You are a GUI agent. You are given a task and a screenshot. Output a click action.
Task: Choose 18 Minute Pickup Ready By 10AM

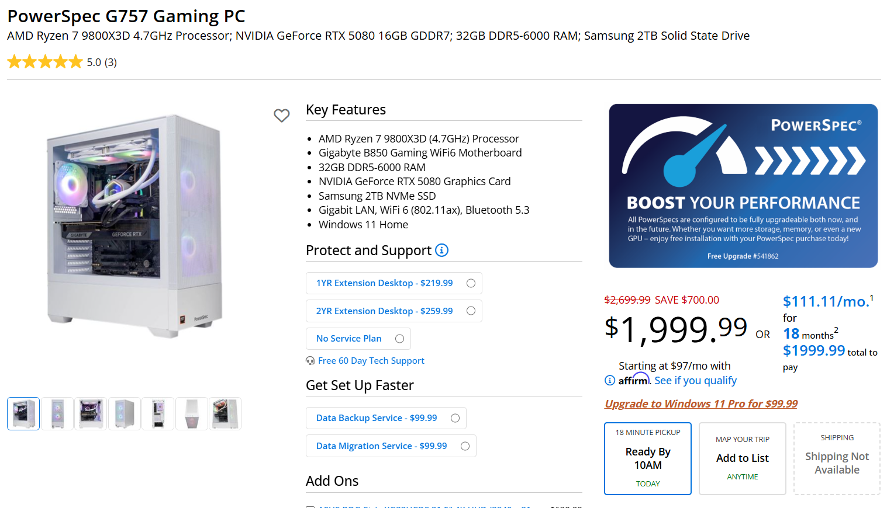pos(648,458)
